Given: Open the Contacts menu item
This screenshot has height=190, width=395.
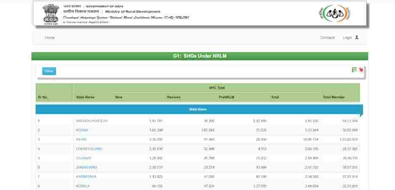Looking at the screenshot, I should (x=328, y=37).
